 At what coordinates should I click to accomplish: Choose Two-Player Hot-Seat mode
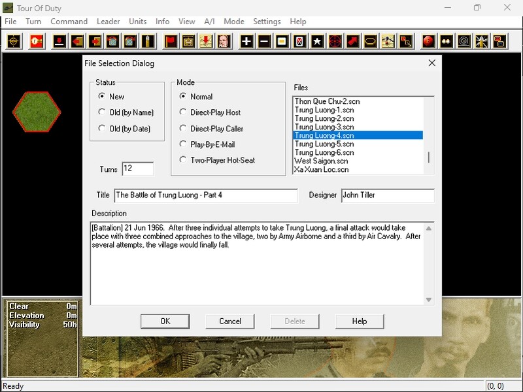tap(183, 159)
